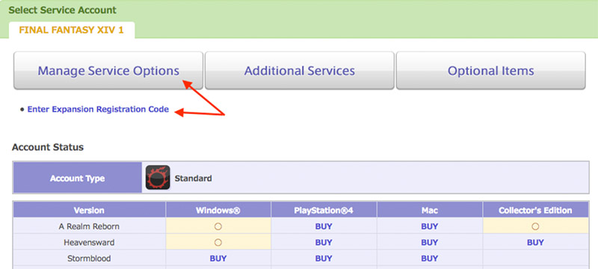Click the Collector's Edition column header

point(535,210)
